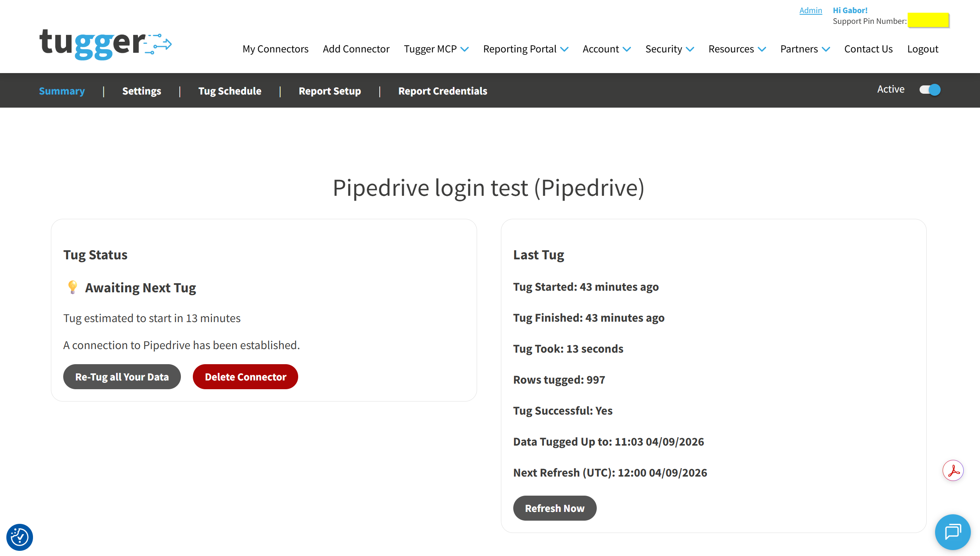Click 'Tug Took: 13 seconds' text
Viewport: 980px width, 556px height.
(x=568, y=349)
